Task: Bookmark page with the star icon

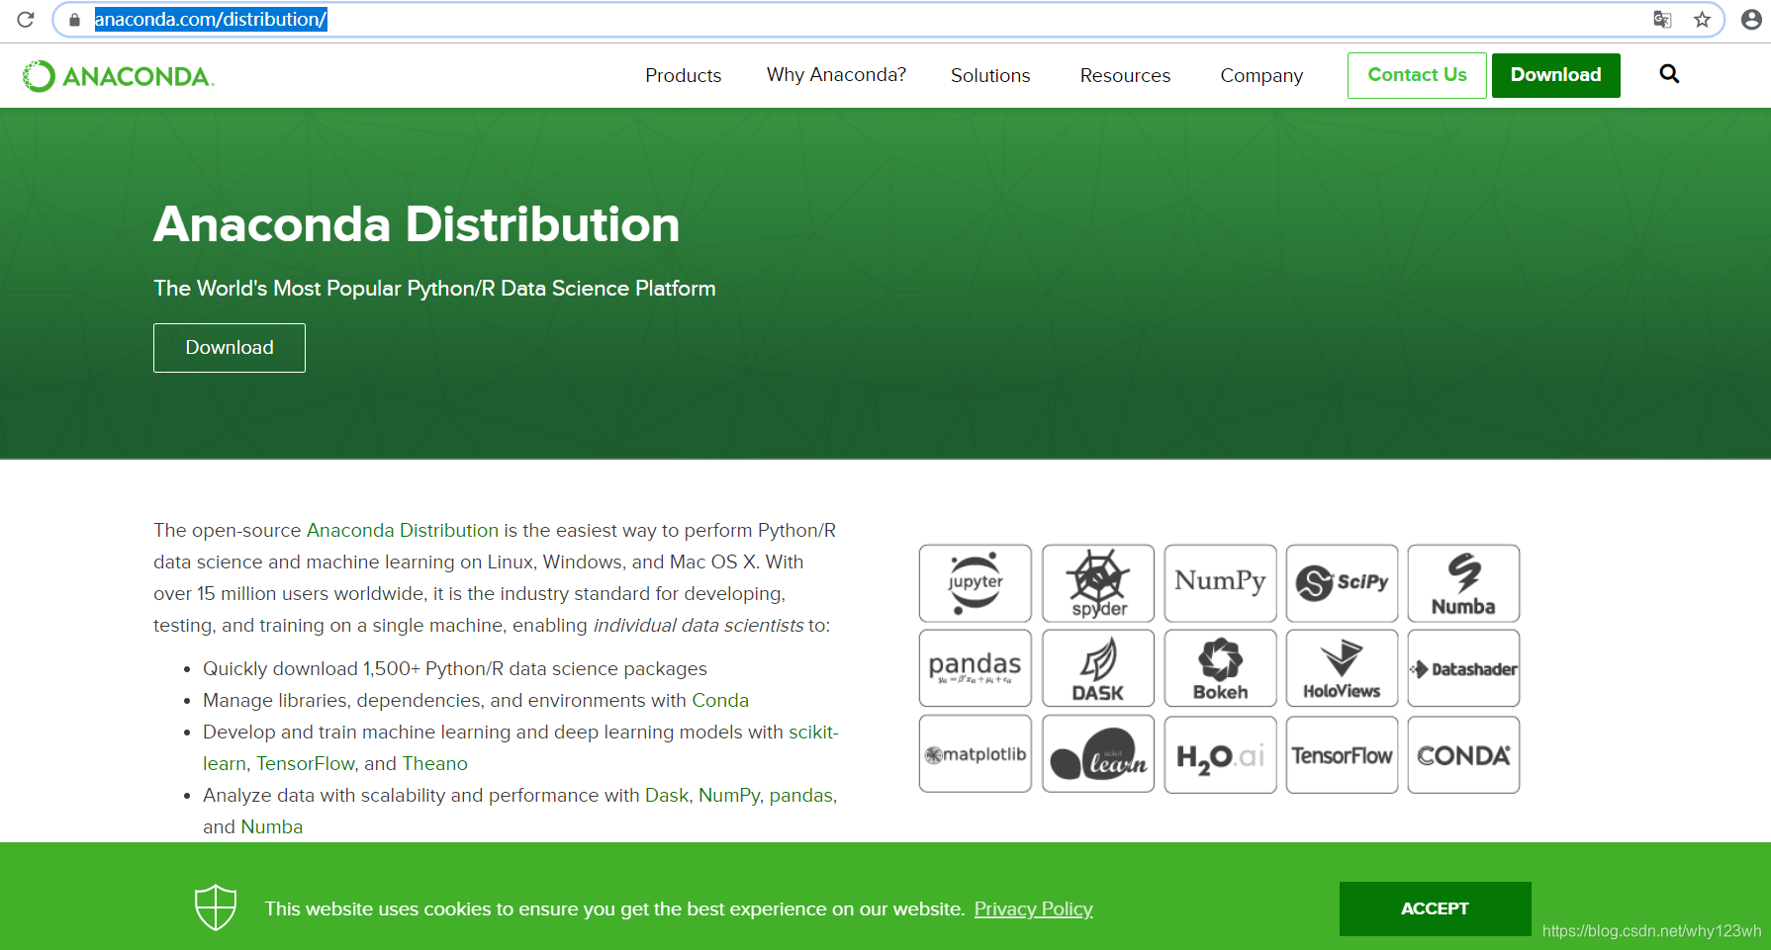Action: click(x=1702, y=20)
